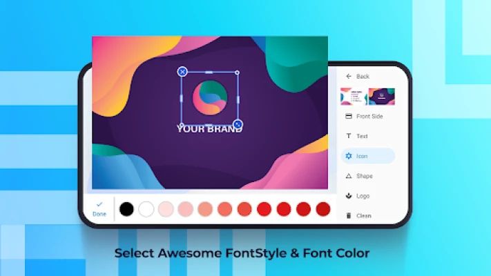This screenshot has width=491, height=276.
Task: Select the circular logo graphic on canvas
Action: click(210, 98)
